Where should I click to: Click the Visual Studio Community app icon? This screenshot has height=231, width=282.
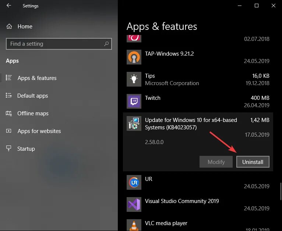click(134, 204)
